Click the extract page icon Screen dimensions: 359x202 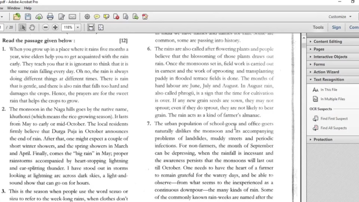[x=136, y=17]
